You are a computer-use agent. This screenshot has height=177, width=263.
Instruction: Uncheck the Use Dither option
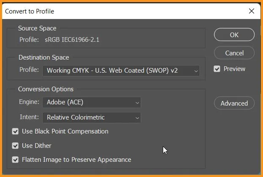(15, 146)
